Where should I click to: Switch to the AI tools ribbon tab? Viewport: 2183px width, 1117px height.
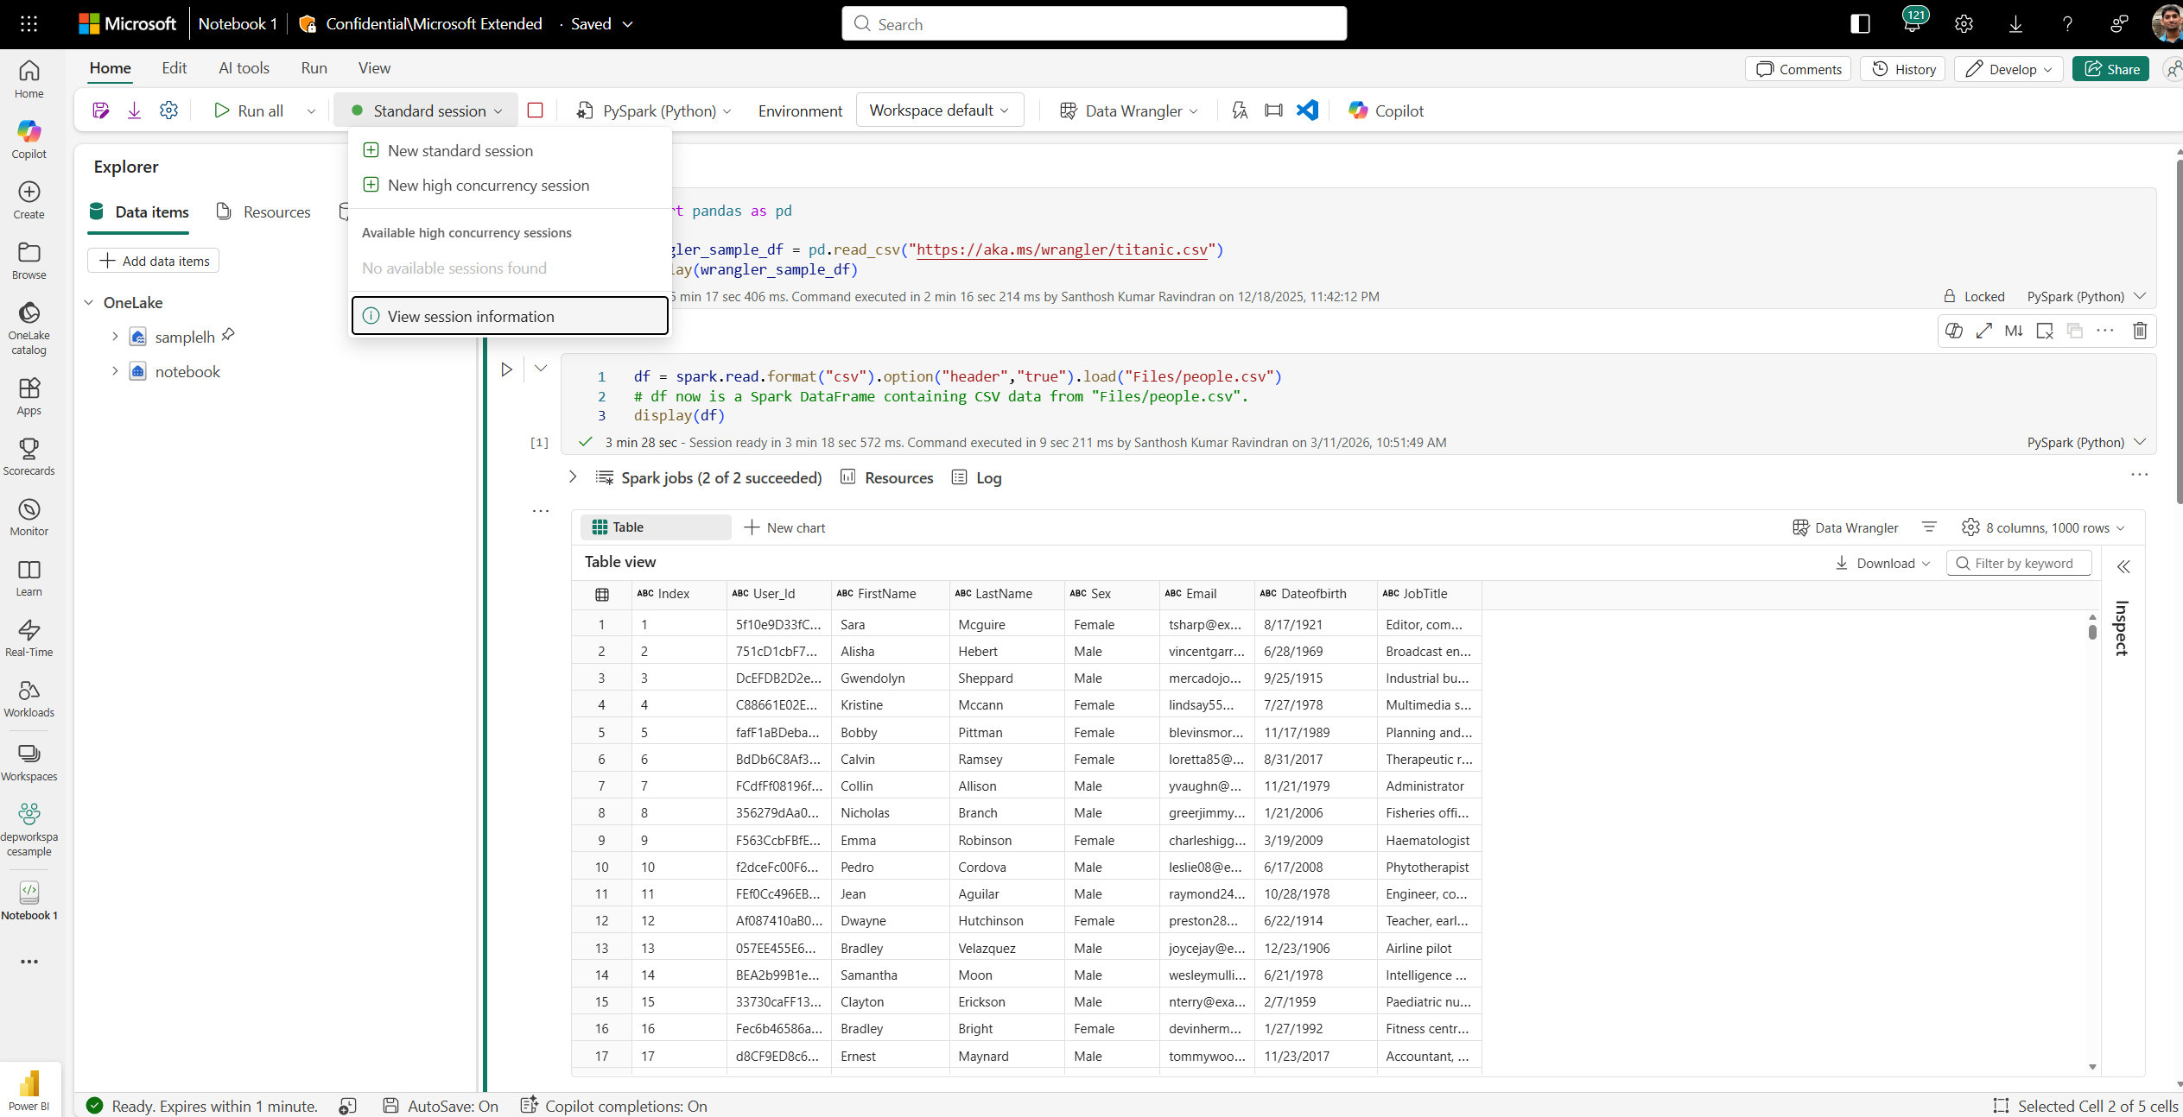pos(243,67)
